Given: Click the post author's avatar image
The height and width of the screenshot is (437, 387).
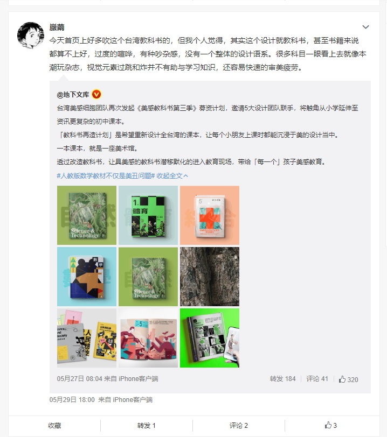Looking at the screenshot, I should point(31,36).
